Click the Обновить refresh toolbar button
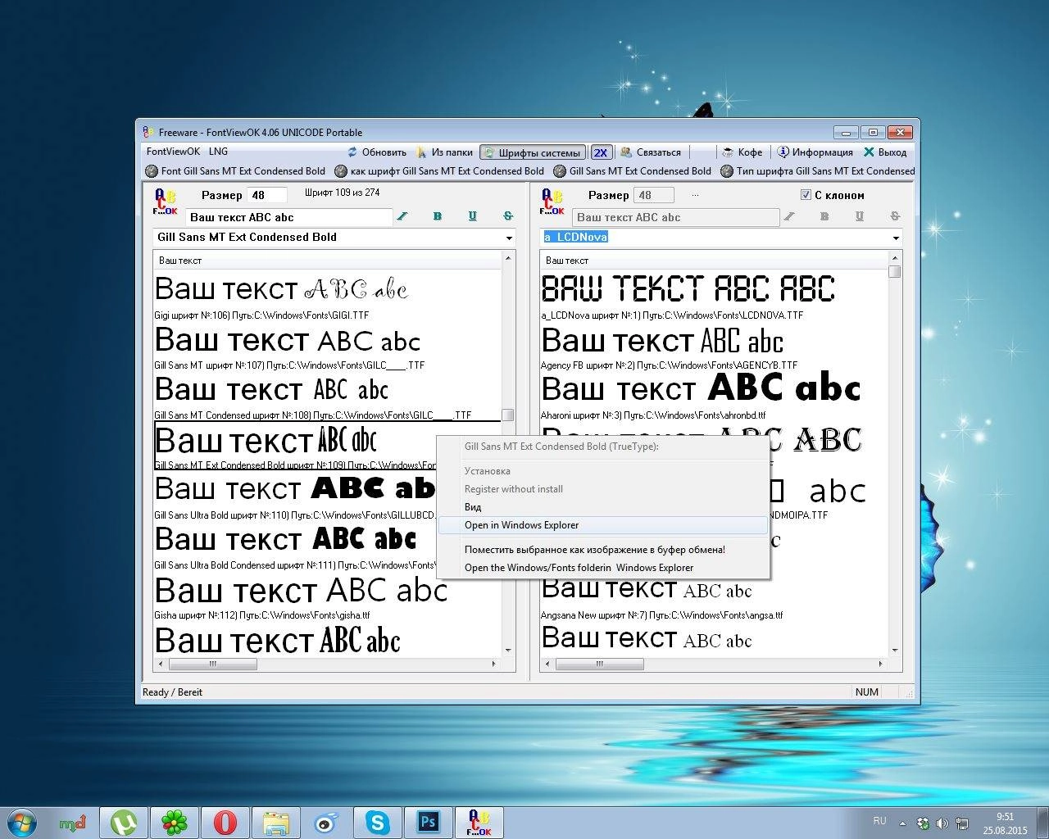This screenshot has height=839, width=1049. (x=376, y=152)
